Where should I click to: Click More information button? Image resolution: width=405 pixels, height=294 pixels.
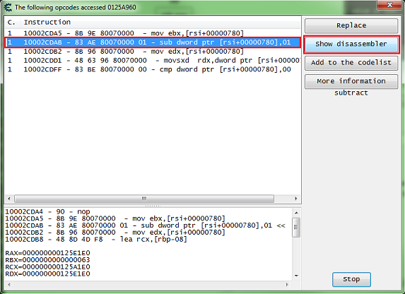pos(351,81)
